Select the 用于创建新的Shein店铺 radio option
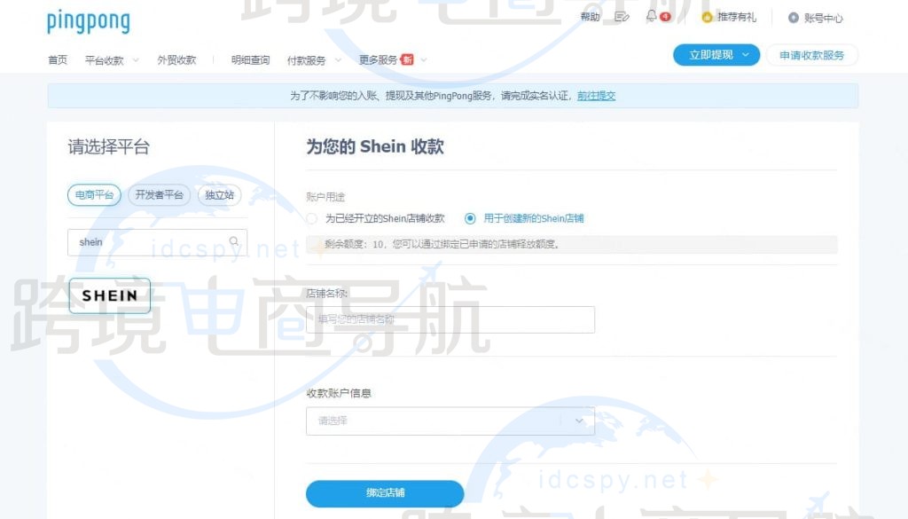908x519 pixels. (469, 218)
